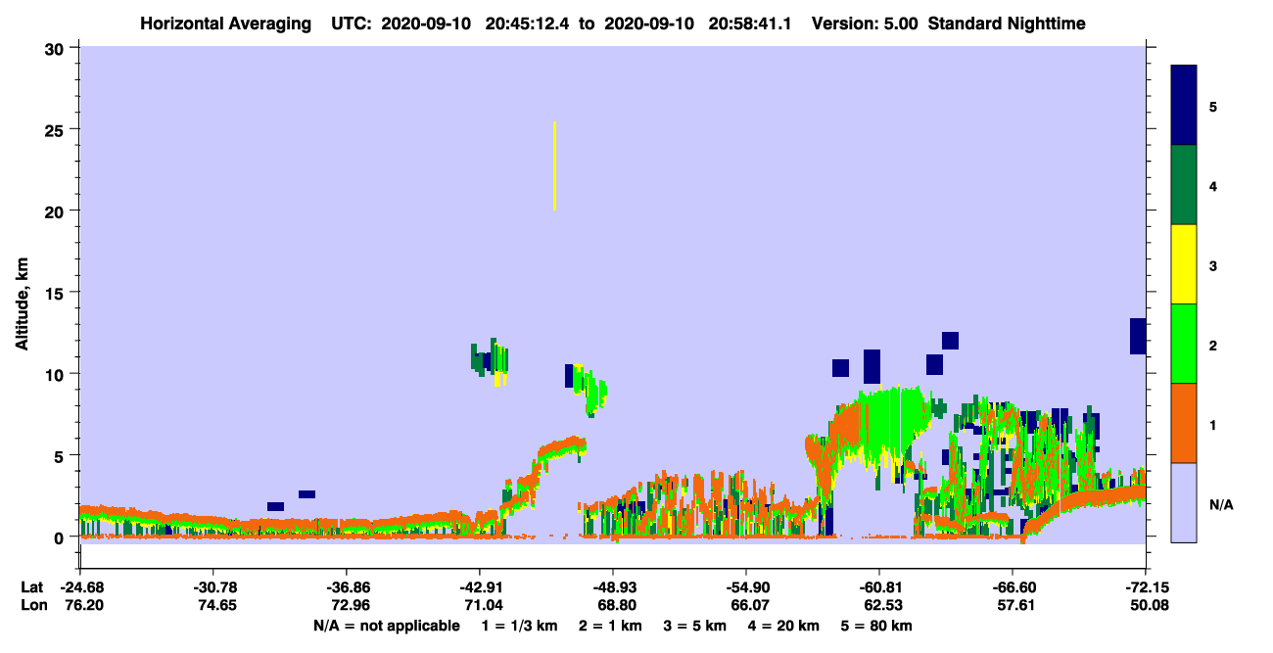
Task: Click the dark blue block at far right edge
Action: click(x=1138, y=336)
